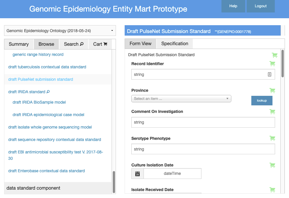Image resolution: width=289 pixels, height=198 pixels.
Task: Click magnifier icon beside draft IRIDA standard
Action: (x=48, y=92)
